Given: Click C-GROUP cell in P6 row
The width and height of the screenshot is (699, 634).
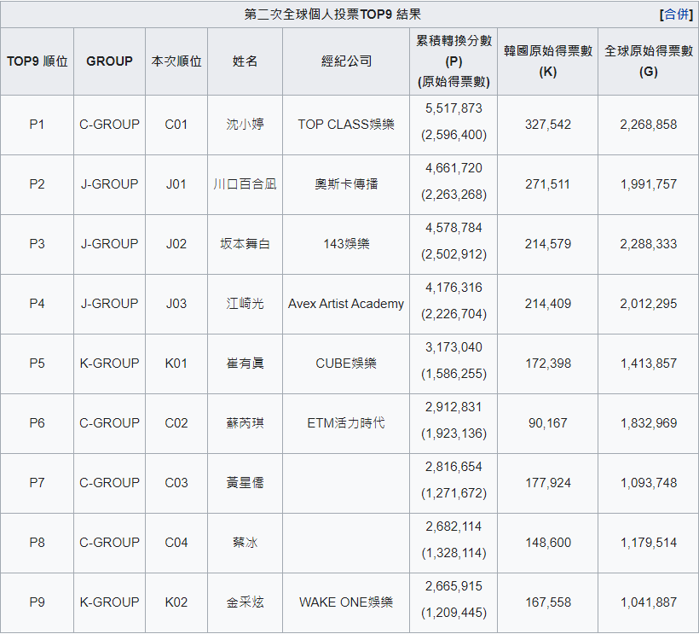Looking at the screenshot, I should [109, 423].
